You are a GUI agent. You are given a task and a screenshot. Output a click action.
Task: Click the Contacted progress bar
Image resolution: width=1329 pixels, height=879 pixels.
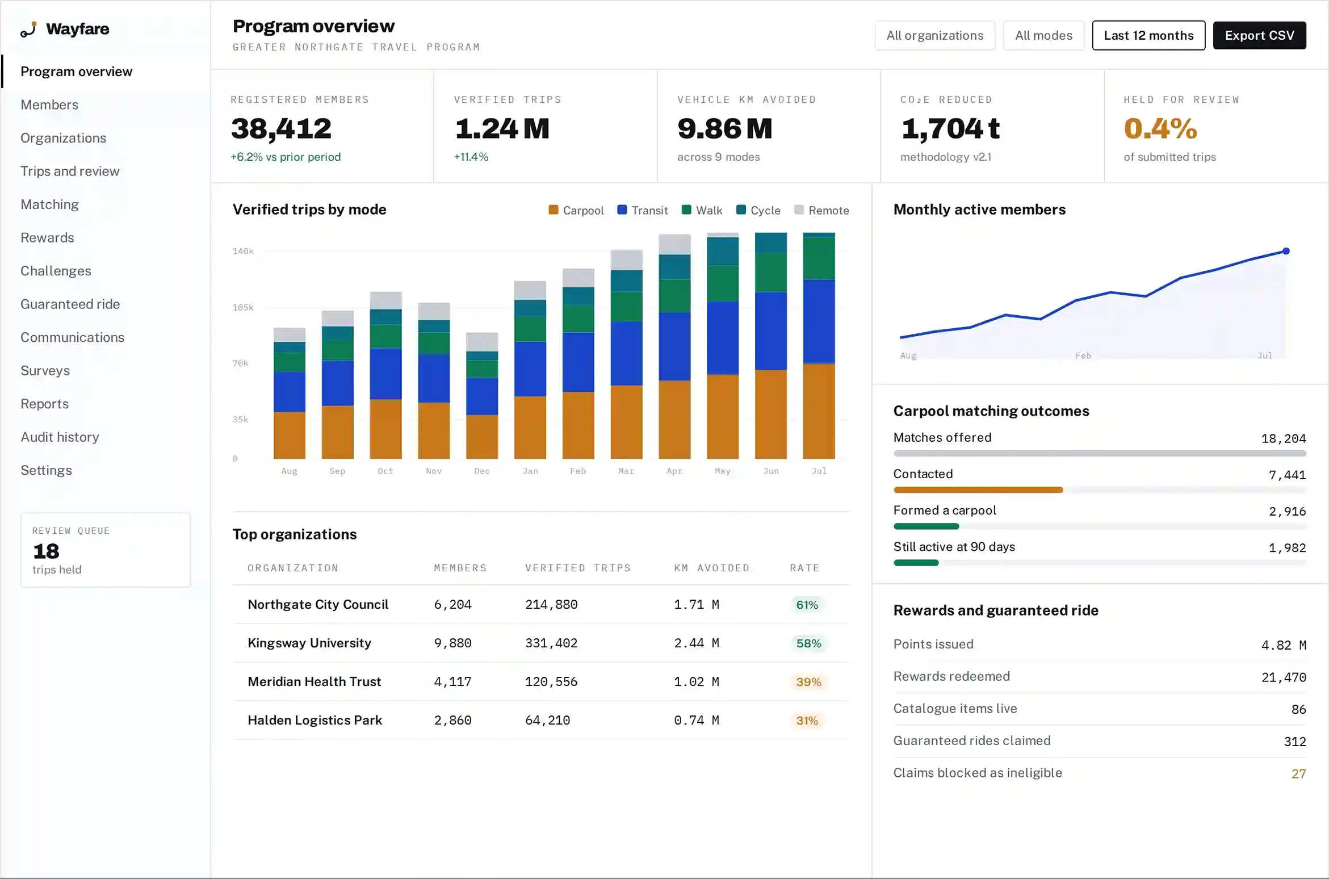1100,490
